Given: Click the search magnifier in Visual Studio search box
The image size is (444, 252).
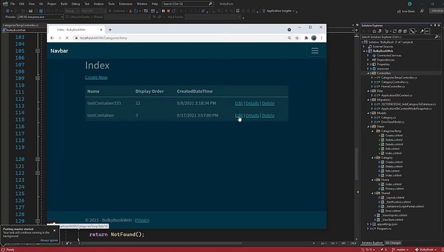Looking at the screenshot, I should [211, 4].
